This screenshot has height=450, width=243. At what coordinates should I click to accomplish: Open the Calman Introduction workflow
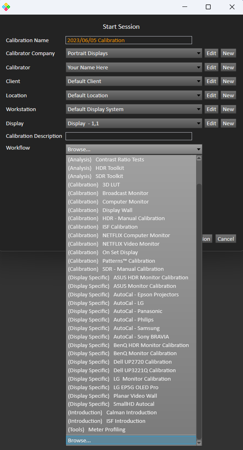(131, 412)
